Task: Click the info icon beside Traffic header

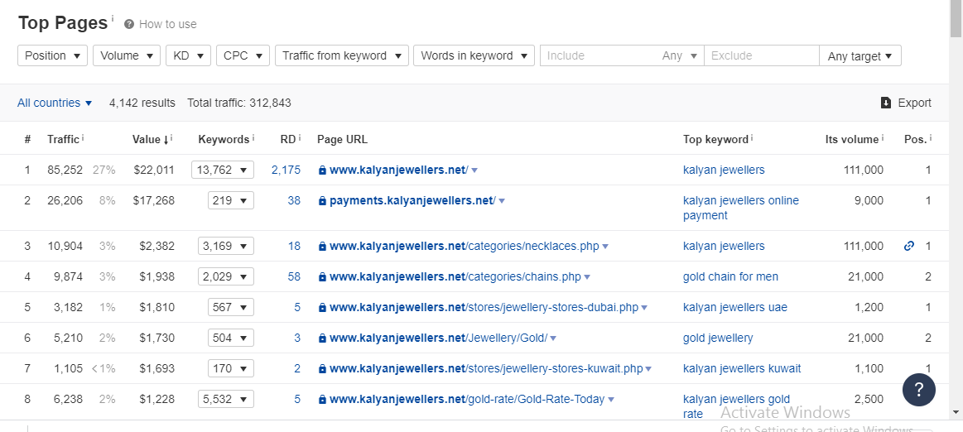Action: tap(83, 138)
